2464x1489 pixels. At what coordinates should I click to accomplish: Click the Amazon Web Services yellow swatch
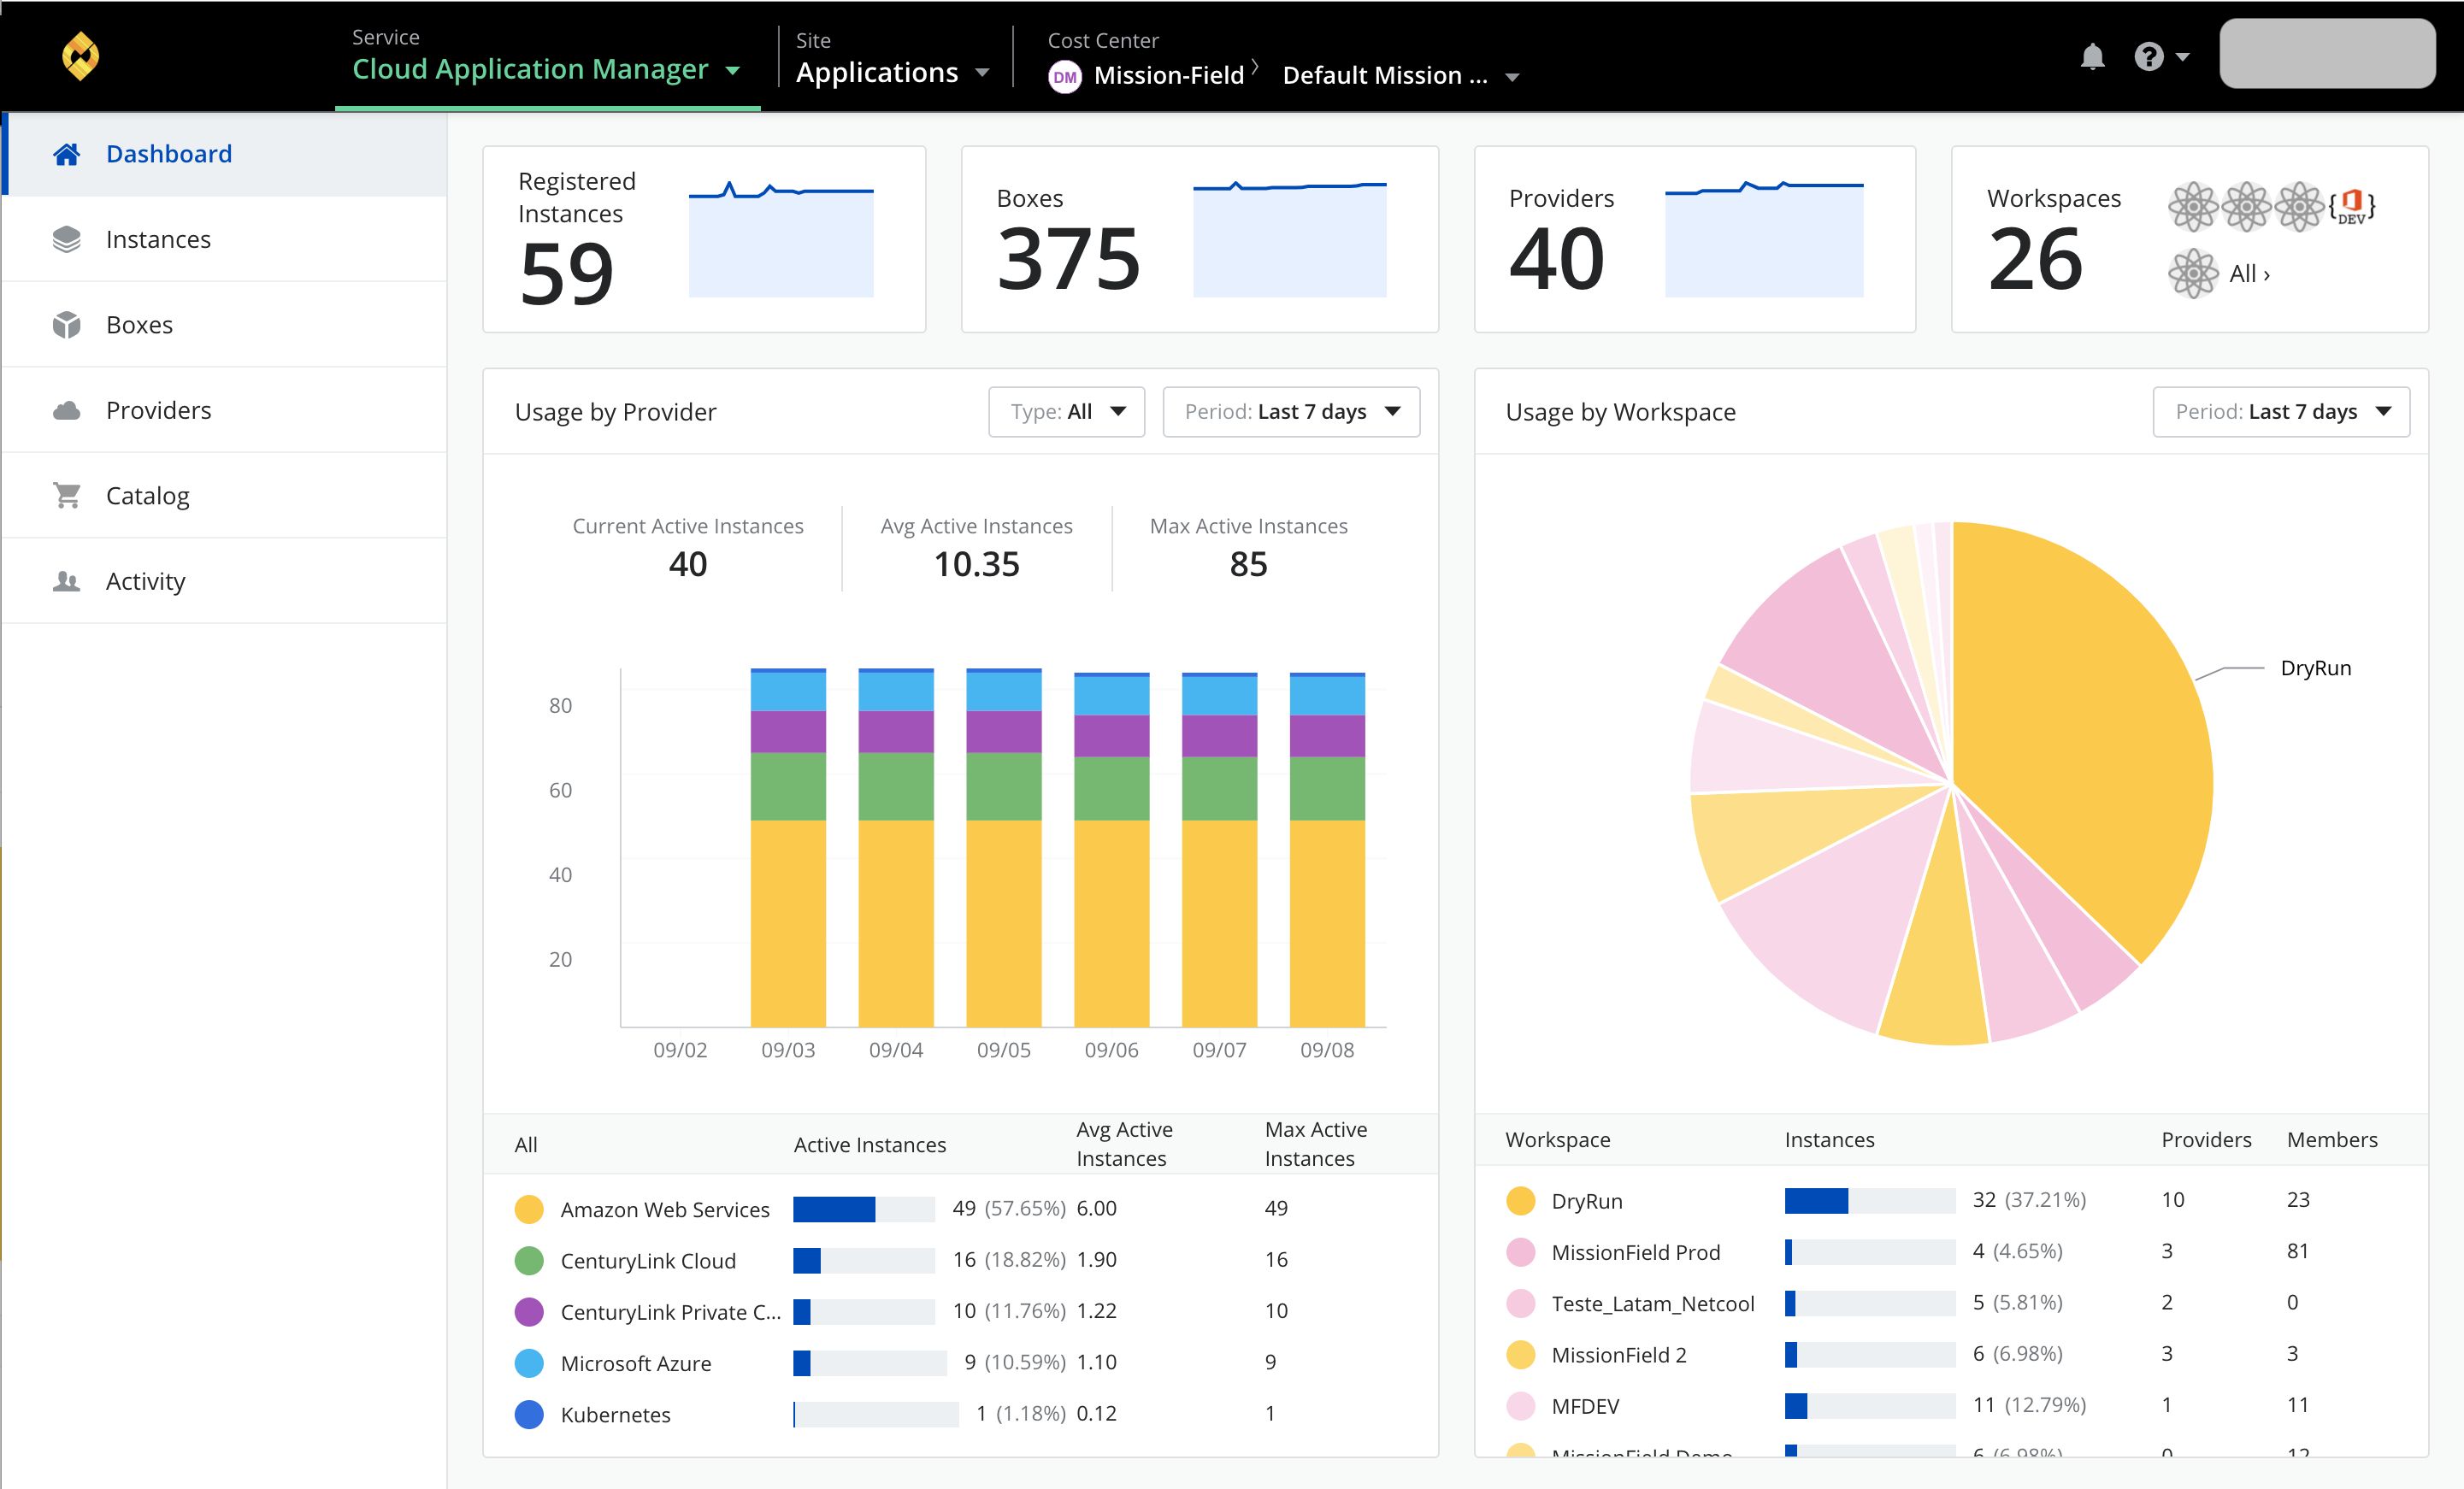point(529,1209)
